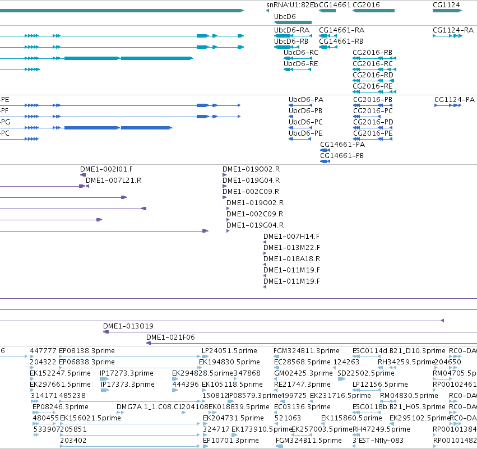The image size is (477, 449).
Task: Select the teal CG2016 gene bar
Action: 373,11
